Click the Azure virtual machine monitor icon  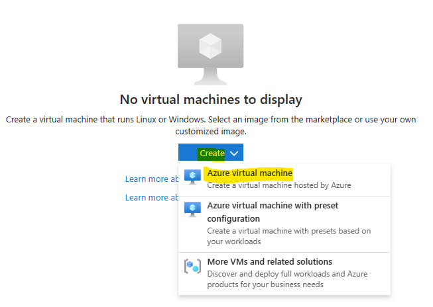pos(192,177)
